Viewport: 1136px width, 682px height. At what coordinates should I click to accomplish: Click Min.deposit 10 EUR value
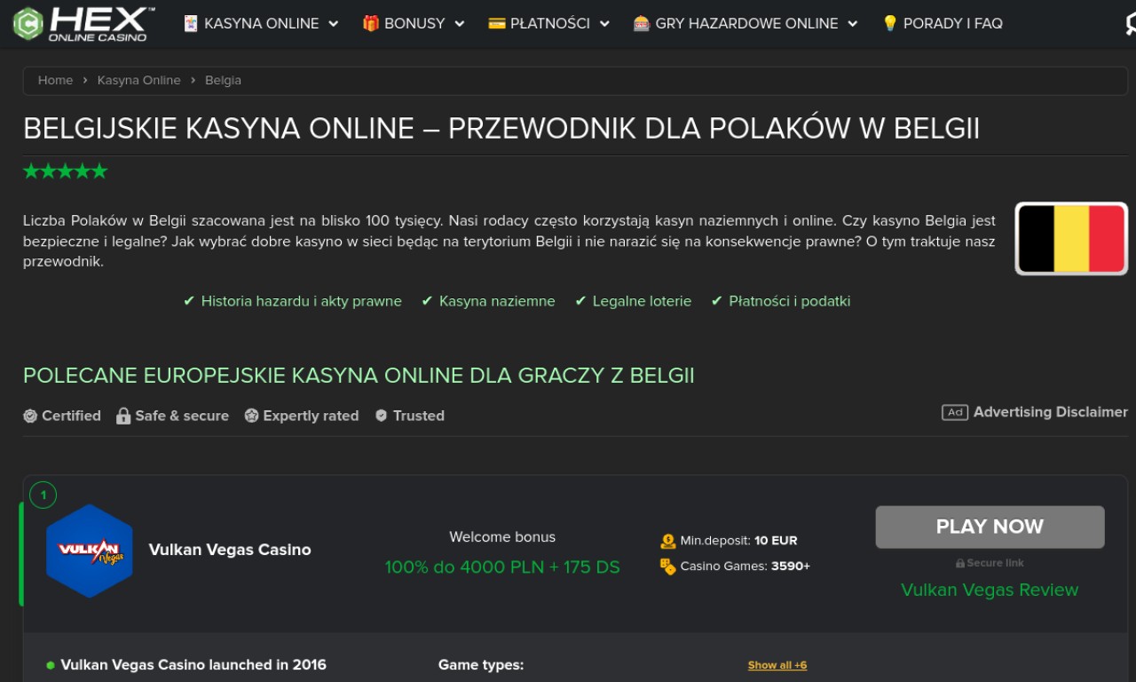click(x=777, y=541)
